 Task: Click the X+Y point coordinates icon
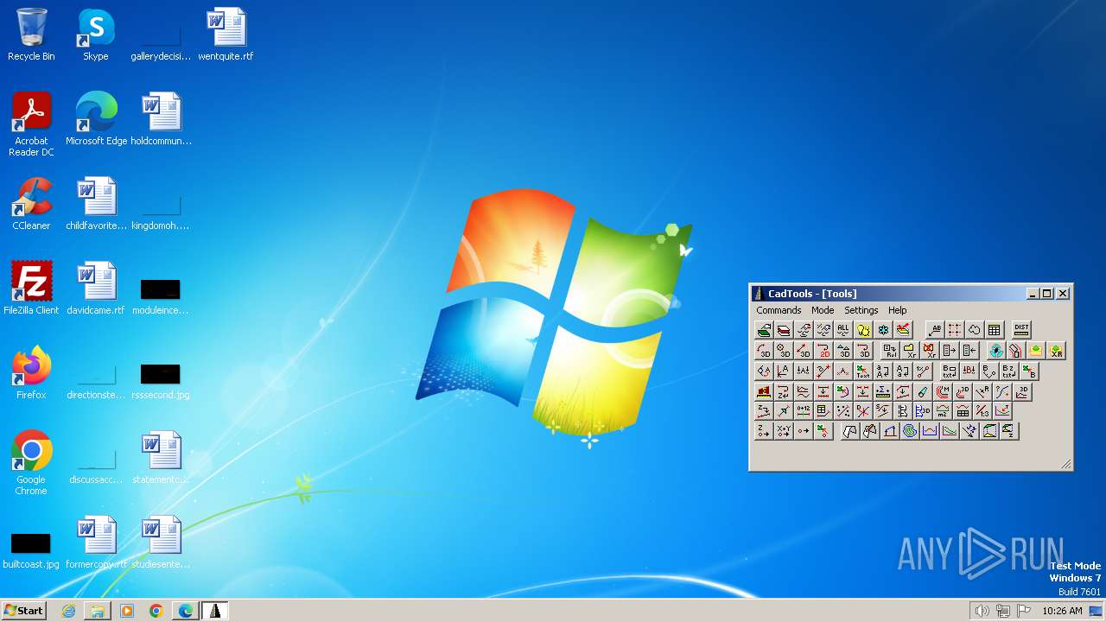(x=784, y=431)
